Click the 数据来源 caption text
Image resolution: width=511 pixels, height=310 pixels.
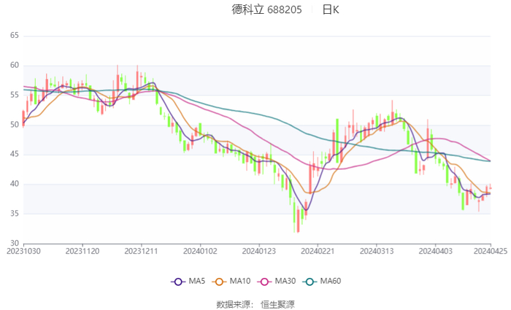[x=234, y=304]
